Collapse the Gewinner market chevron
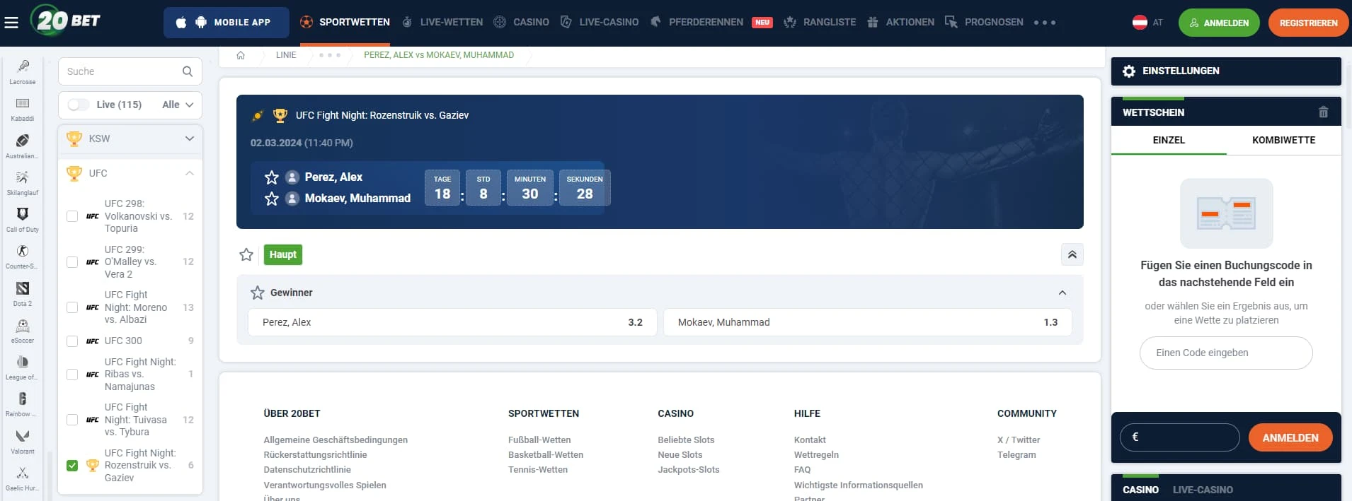This screenshot has width=1352, height=501. [1062, 293]
